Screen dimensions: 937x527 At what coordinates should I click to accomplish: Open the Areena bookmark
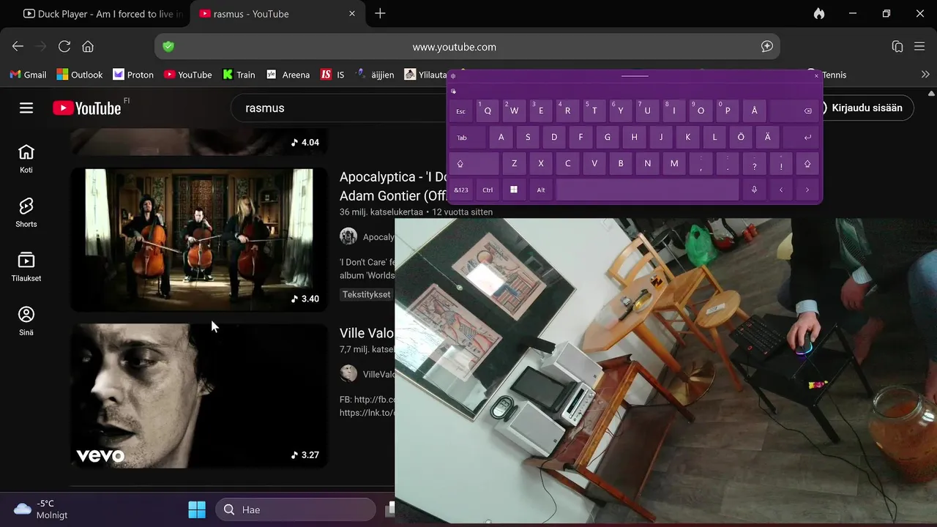click(x=288, y=75)
